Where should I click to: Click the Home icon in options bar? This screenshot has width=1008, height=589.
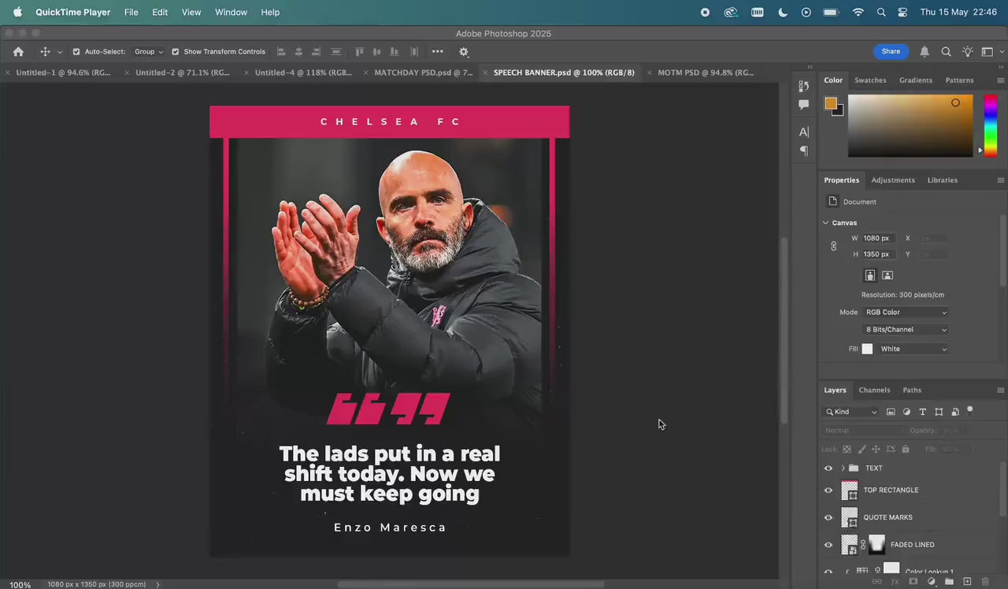pos(18,52)
